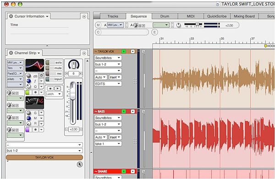275x179 pixels.
Task: Open the ParaEQ curve display thumbnail
Action: pyautogui.click(x=35, y=65)
